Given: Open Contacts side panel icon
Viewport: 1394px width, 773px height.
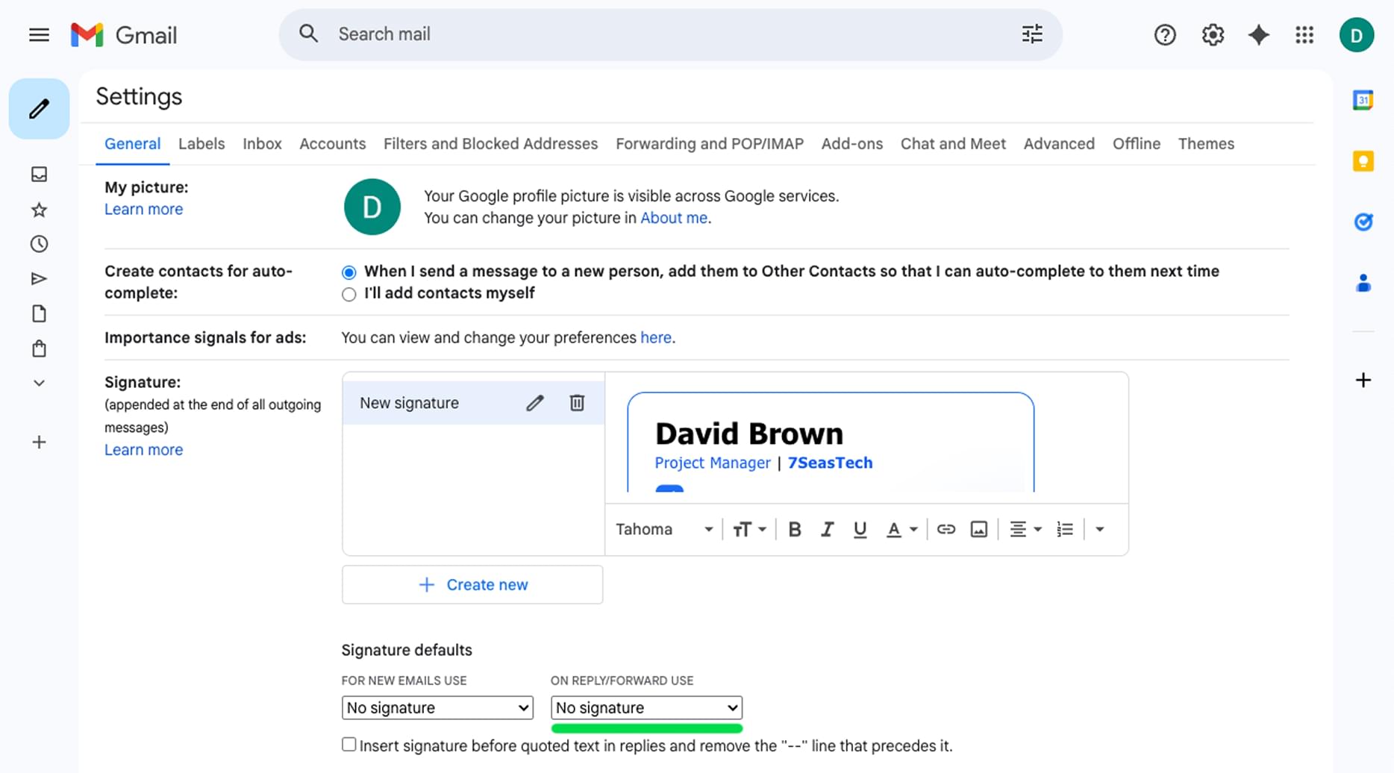Looking at the screenshot, I should [1363, 283].
